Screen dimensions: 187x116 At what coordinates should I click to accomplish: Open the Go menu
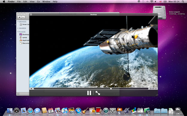38,1
